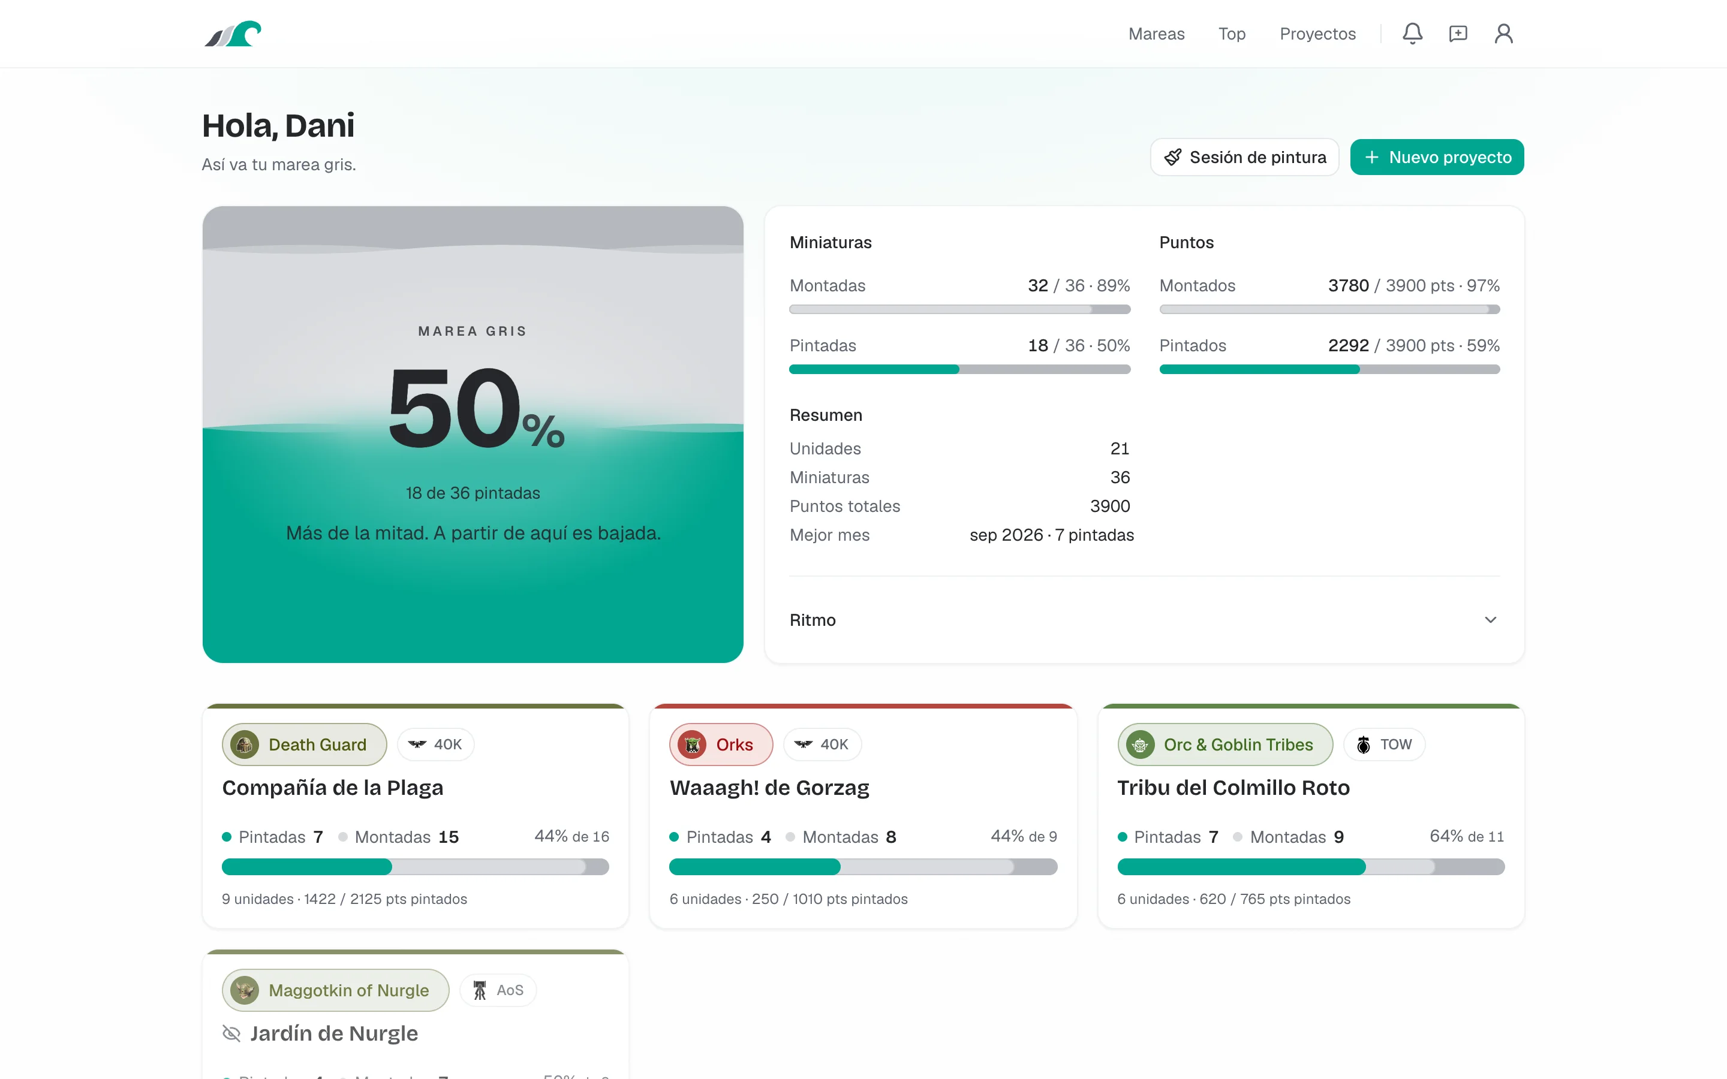Click the Maggotkin of Nurgle avatar icon
The width and height of the screenshot is (1727, 1079).
pyautogui.click(x=245, y=990)
